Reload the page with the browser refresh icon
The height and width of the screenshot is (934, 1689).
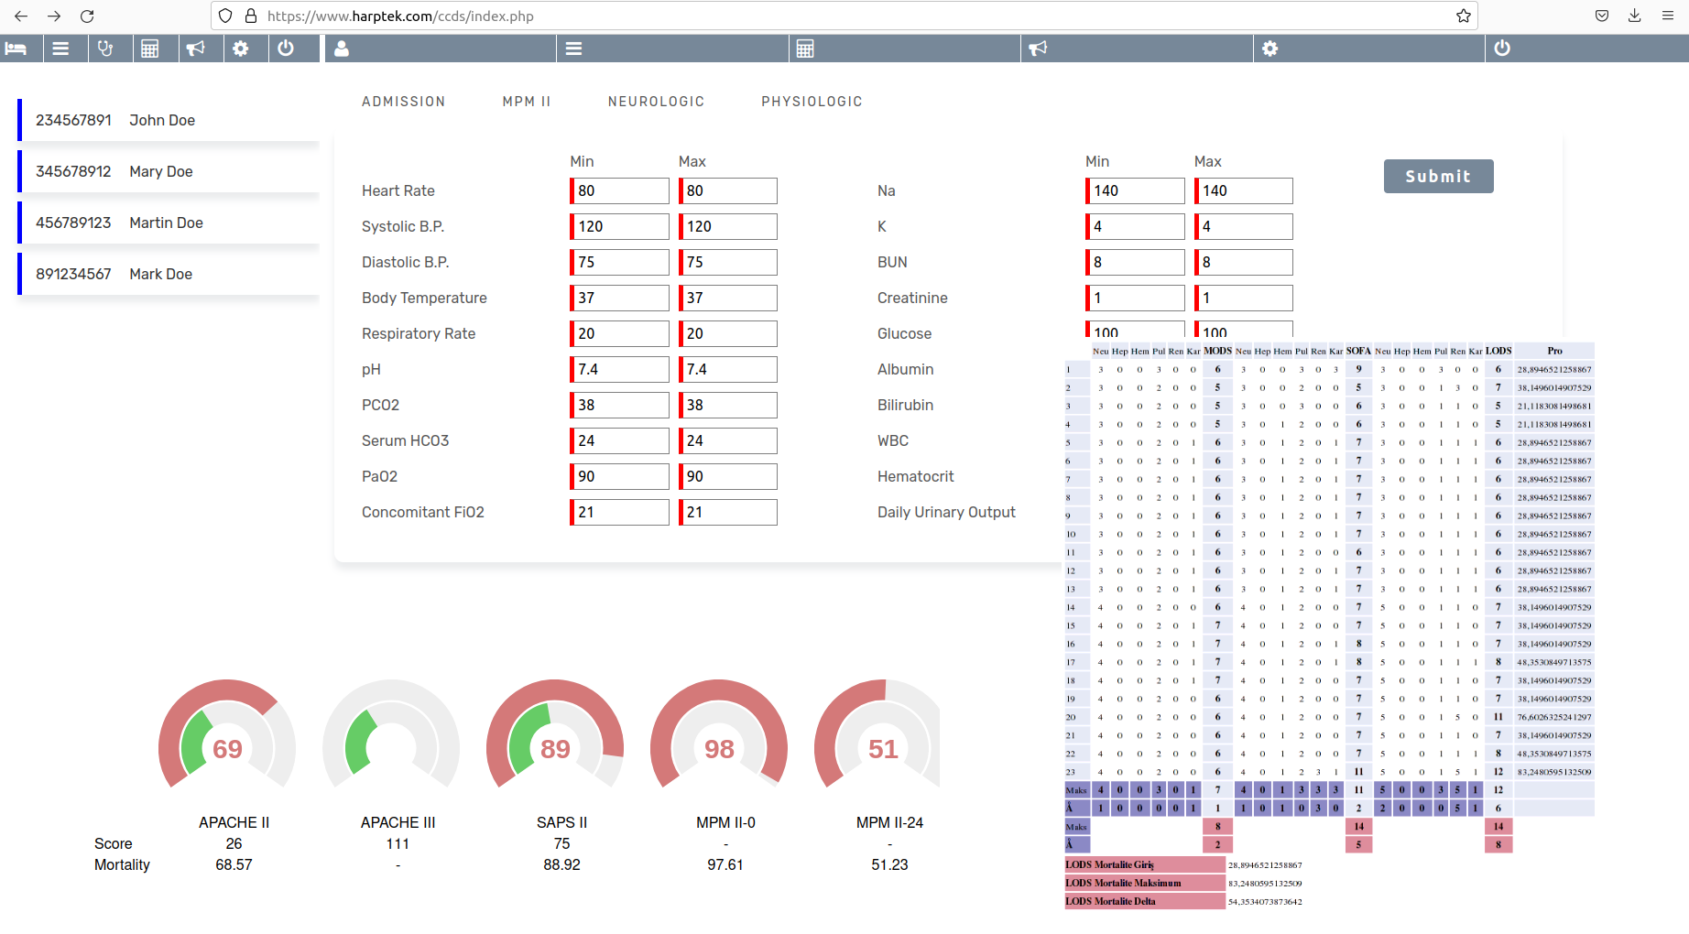tap(87, 16)
